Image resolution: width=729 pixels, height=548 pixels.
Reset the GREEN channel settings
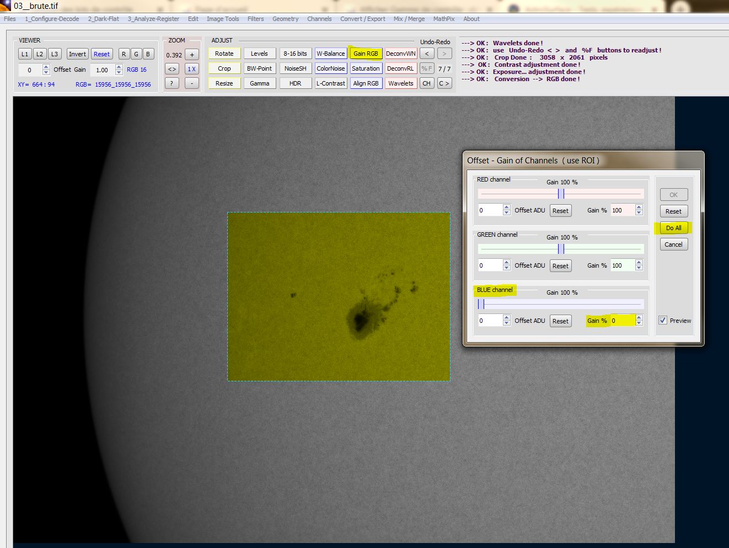561,266
